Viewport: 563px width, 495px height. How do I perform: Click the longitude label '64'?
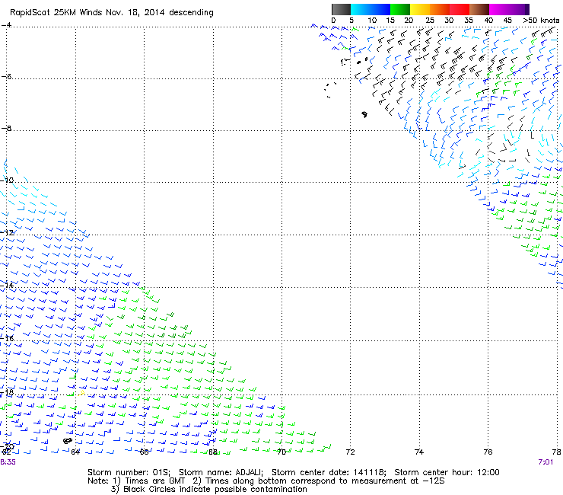coord(75,452)
